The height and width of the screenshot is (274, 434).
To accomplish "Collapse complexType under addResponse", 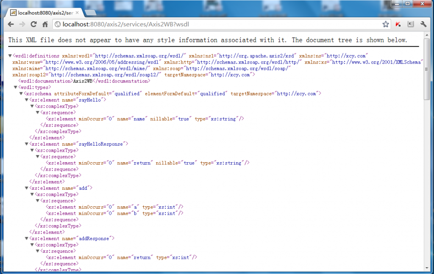I will click(x=32, y=245).
